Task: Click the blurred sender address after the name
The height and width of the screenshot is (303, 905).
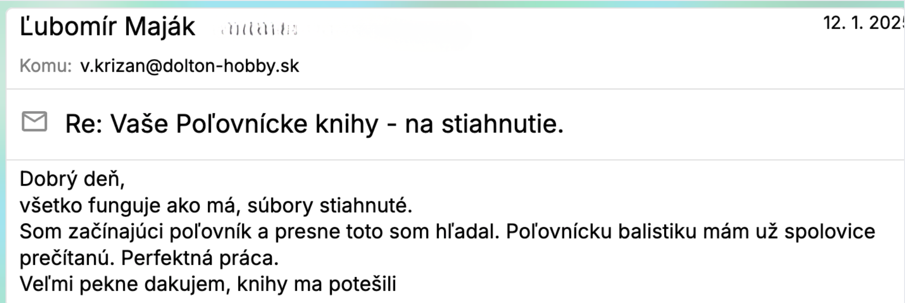Action: coord(260,30)
